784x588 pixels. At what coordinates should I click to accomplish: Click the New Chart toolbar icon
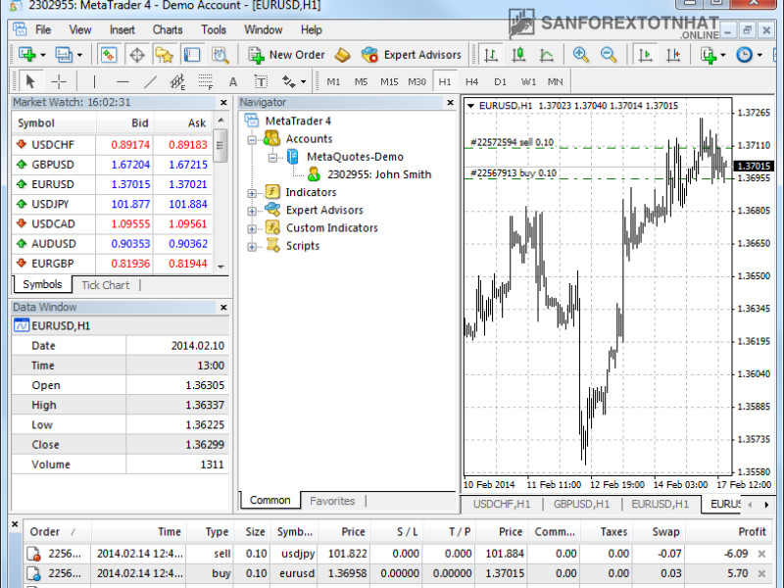click(x=26, y=55)
